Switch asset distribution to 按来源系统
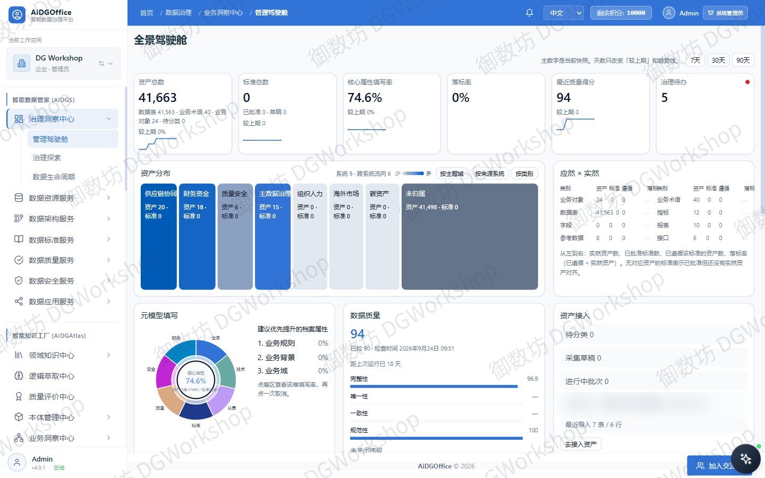 pos(489,173)
